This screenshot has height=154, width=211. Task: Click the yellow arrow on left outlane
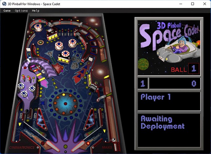pos(20,124)
